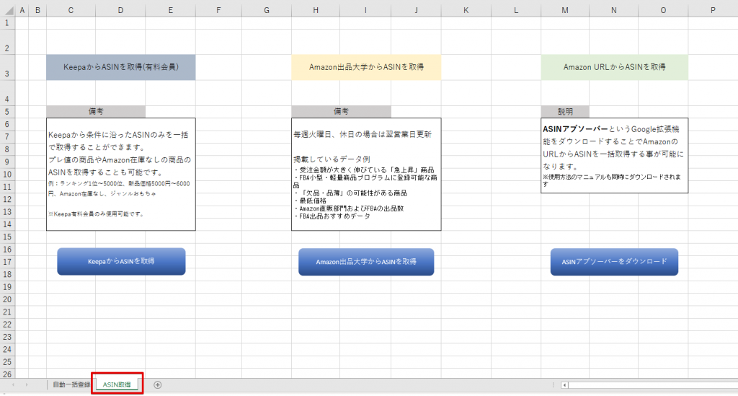
Task: Select the ASIN取得 sheet tab
Action: point(117,384)
